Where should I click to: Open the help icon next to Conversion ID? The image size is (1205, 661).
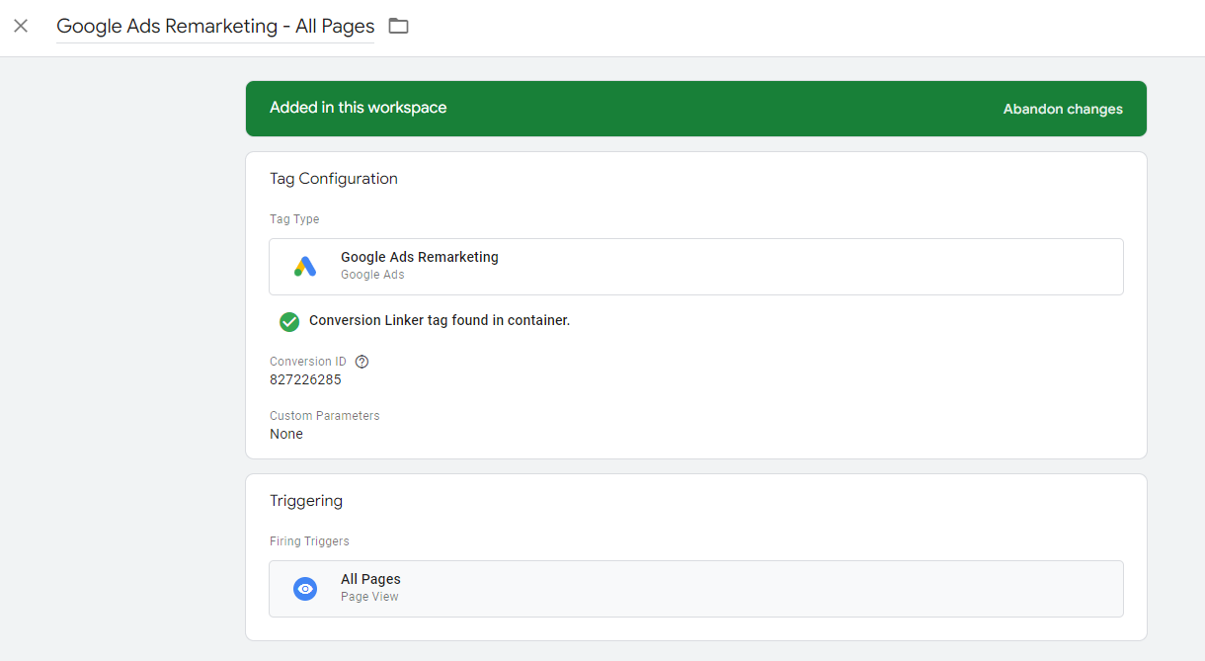(x=361, y=362)
